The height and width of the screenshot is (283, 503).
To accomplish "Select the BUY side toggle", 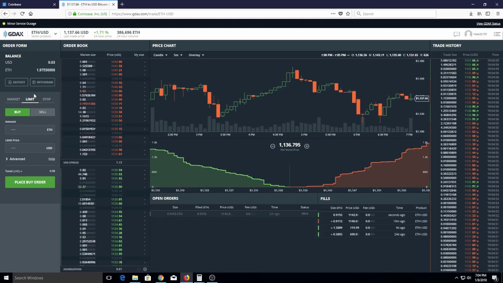I will tap(17, 112).
